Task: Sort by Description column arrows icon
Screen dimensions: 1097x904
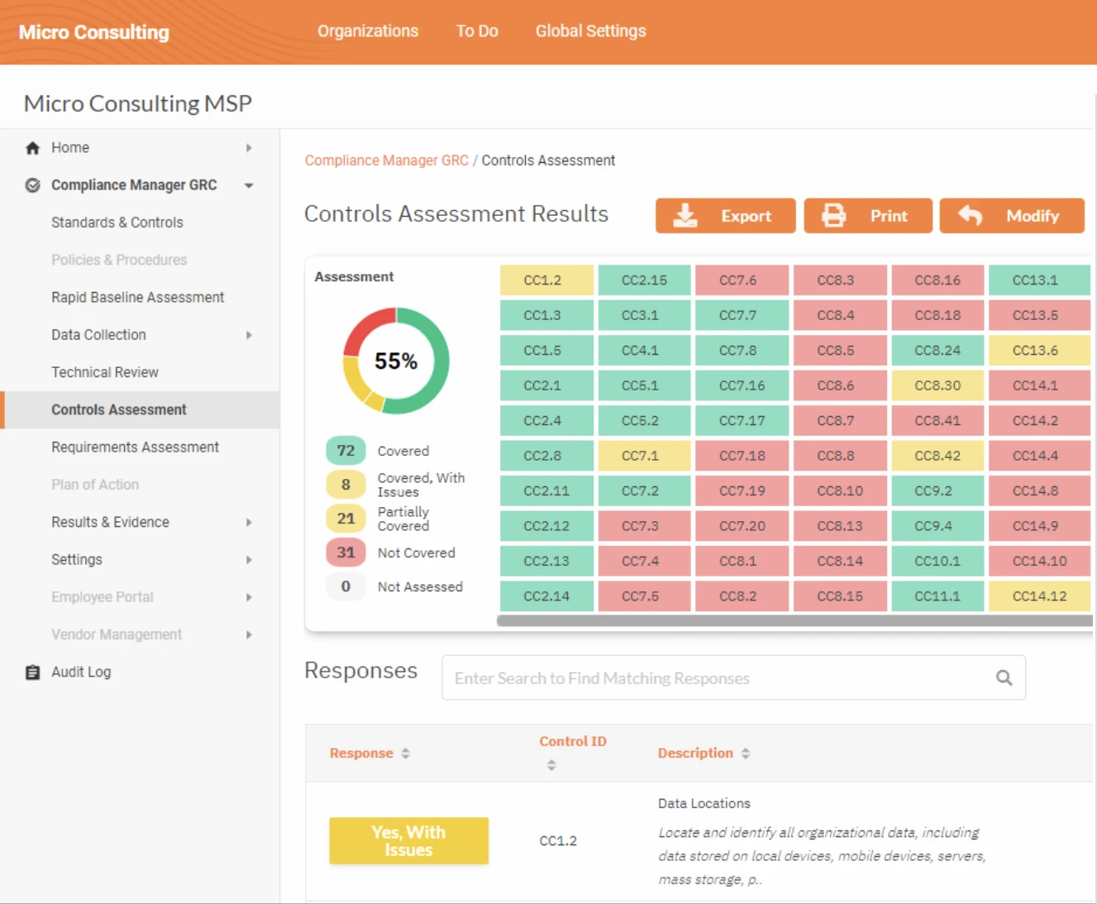Action: coord(746,753)
